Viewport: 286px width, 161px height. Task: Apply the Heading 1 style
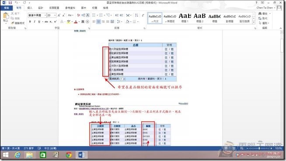[x=185, y=18]
